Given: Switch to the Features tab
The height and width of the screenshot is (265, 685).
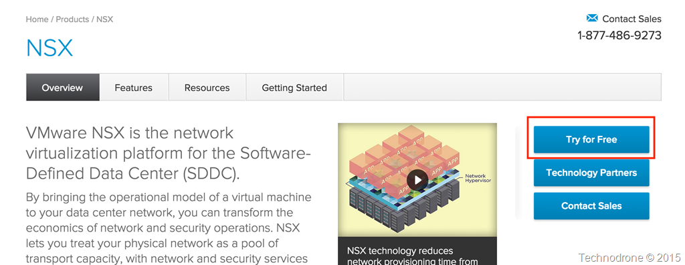Looking at the screenshot, I should point(134,88).
